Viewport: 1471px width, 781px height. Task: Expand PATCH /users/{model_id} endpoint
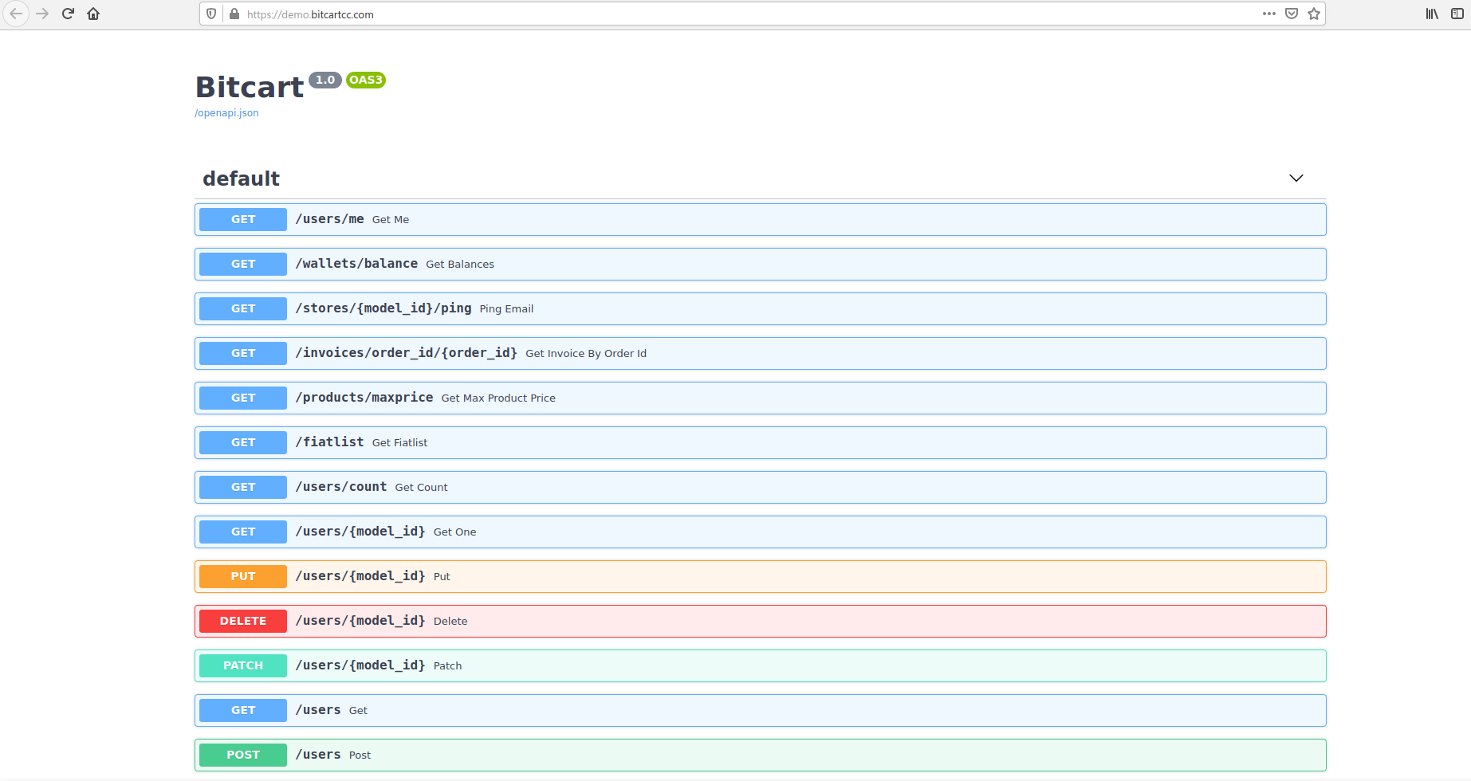(x=761, y=665)
